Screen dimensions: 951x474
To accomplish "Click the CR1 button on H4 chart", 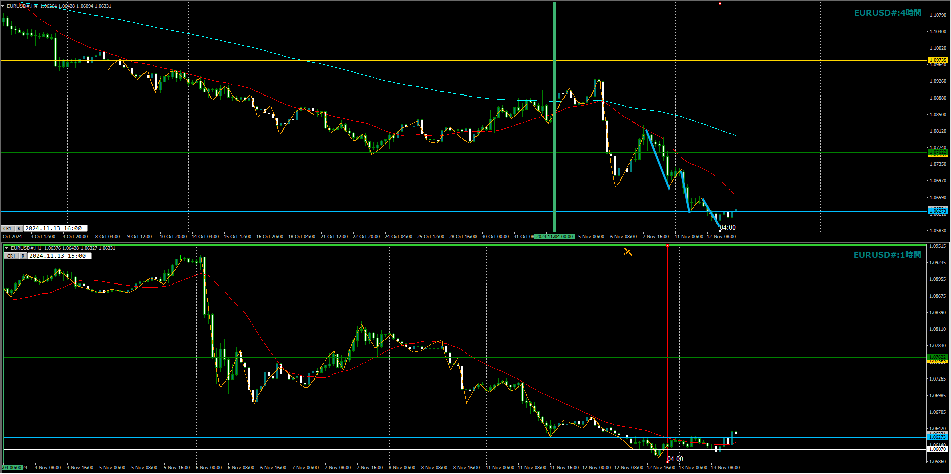I will tap(8, 229).
